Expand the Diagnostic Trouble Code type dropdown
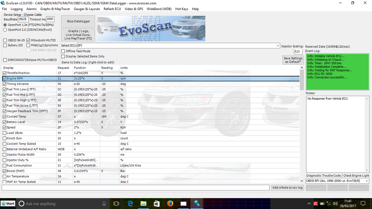The width and height of the screenshot is (372, 209). [367, 181]
